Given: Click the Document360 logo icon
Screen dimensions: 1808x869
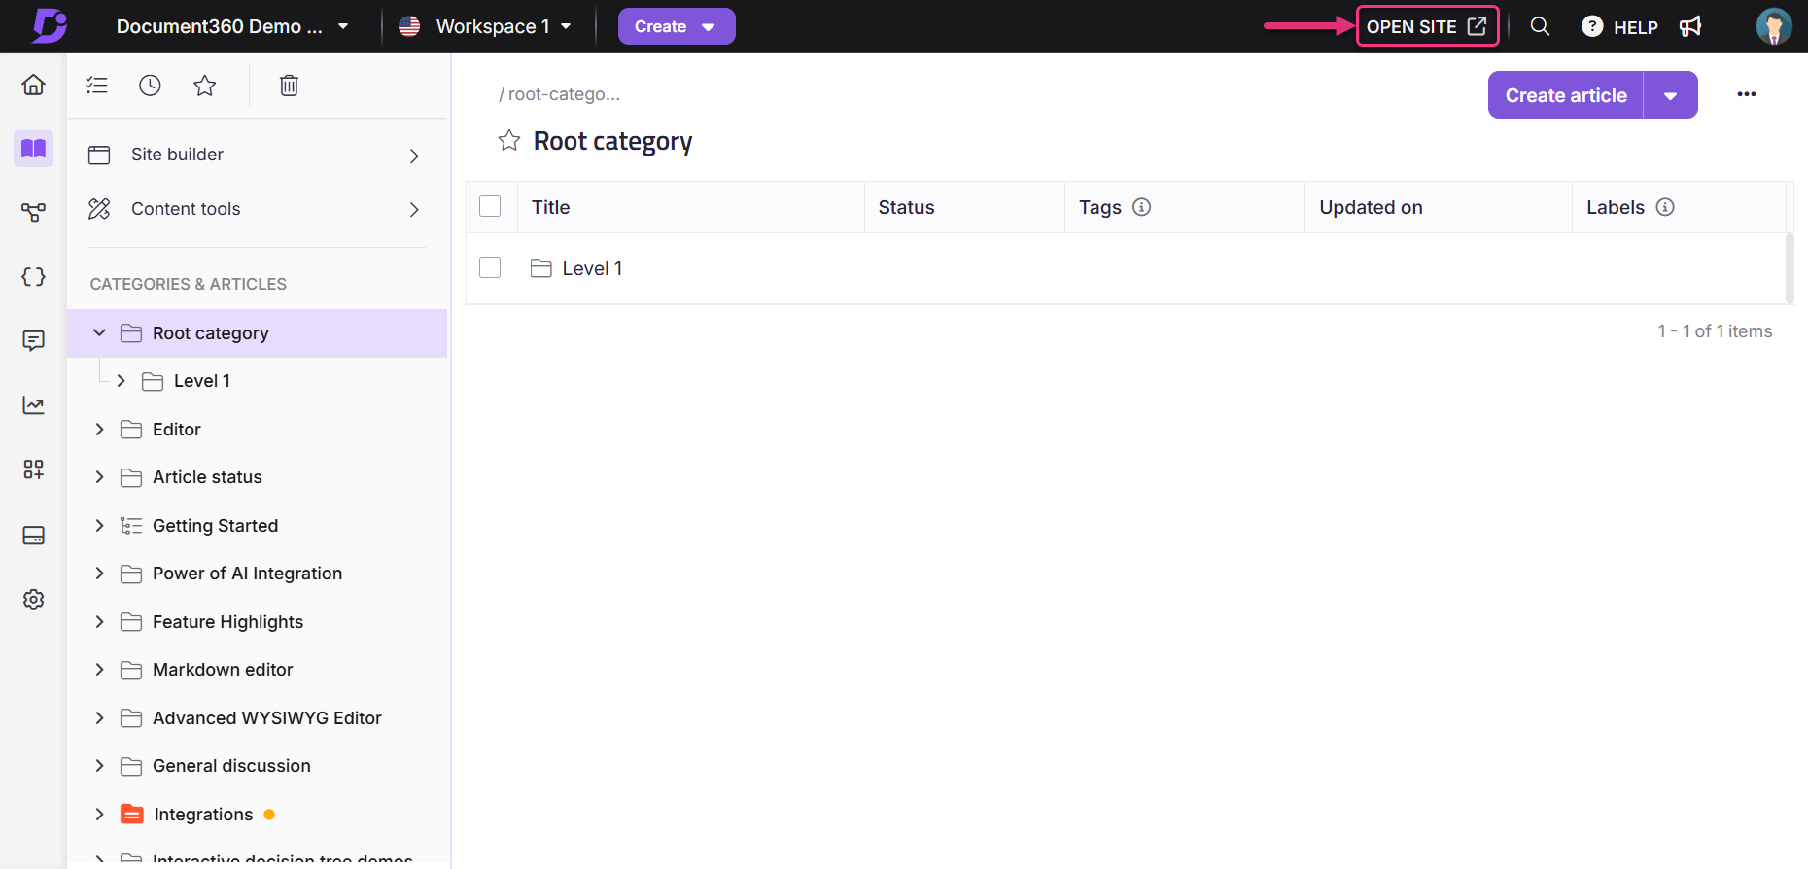Looking at the screenshot, I should click(49, 25).
